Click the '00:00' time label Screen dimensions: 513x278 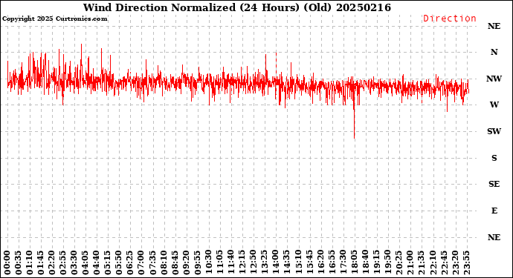click(x=7, y=263)
